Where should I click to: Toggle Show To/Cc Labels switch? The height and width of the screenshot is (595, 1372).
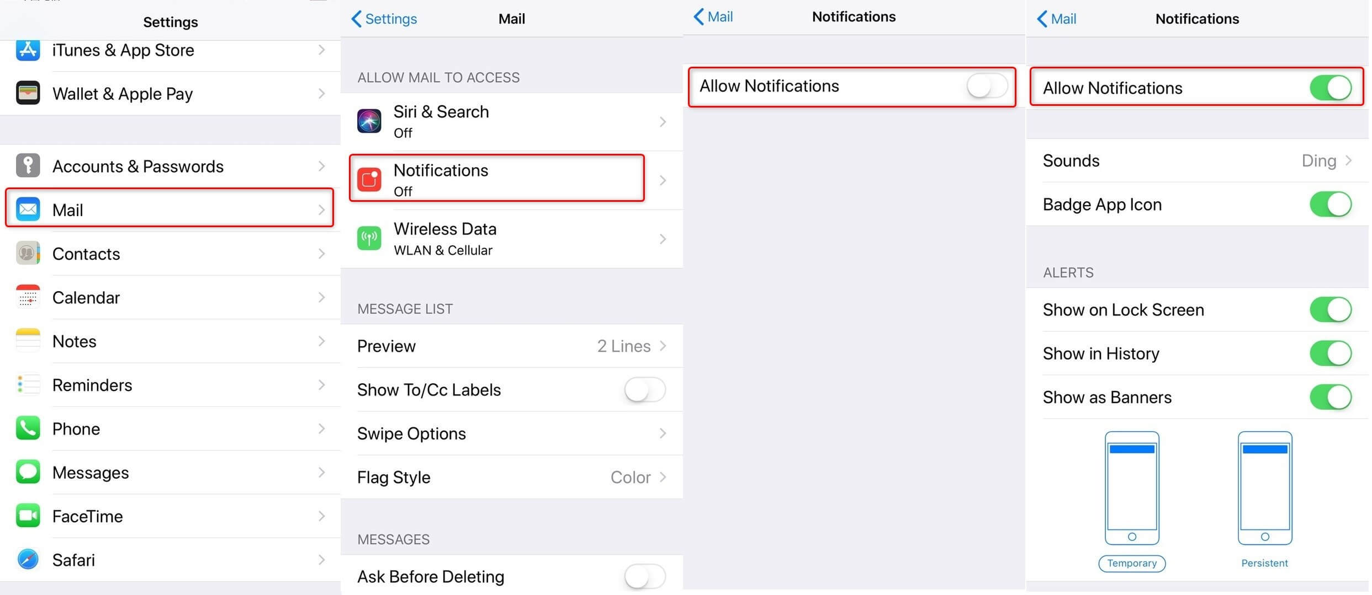644,390
